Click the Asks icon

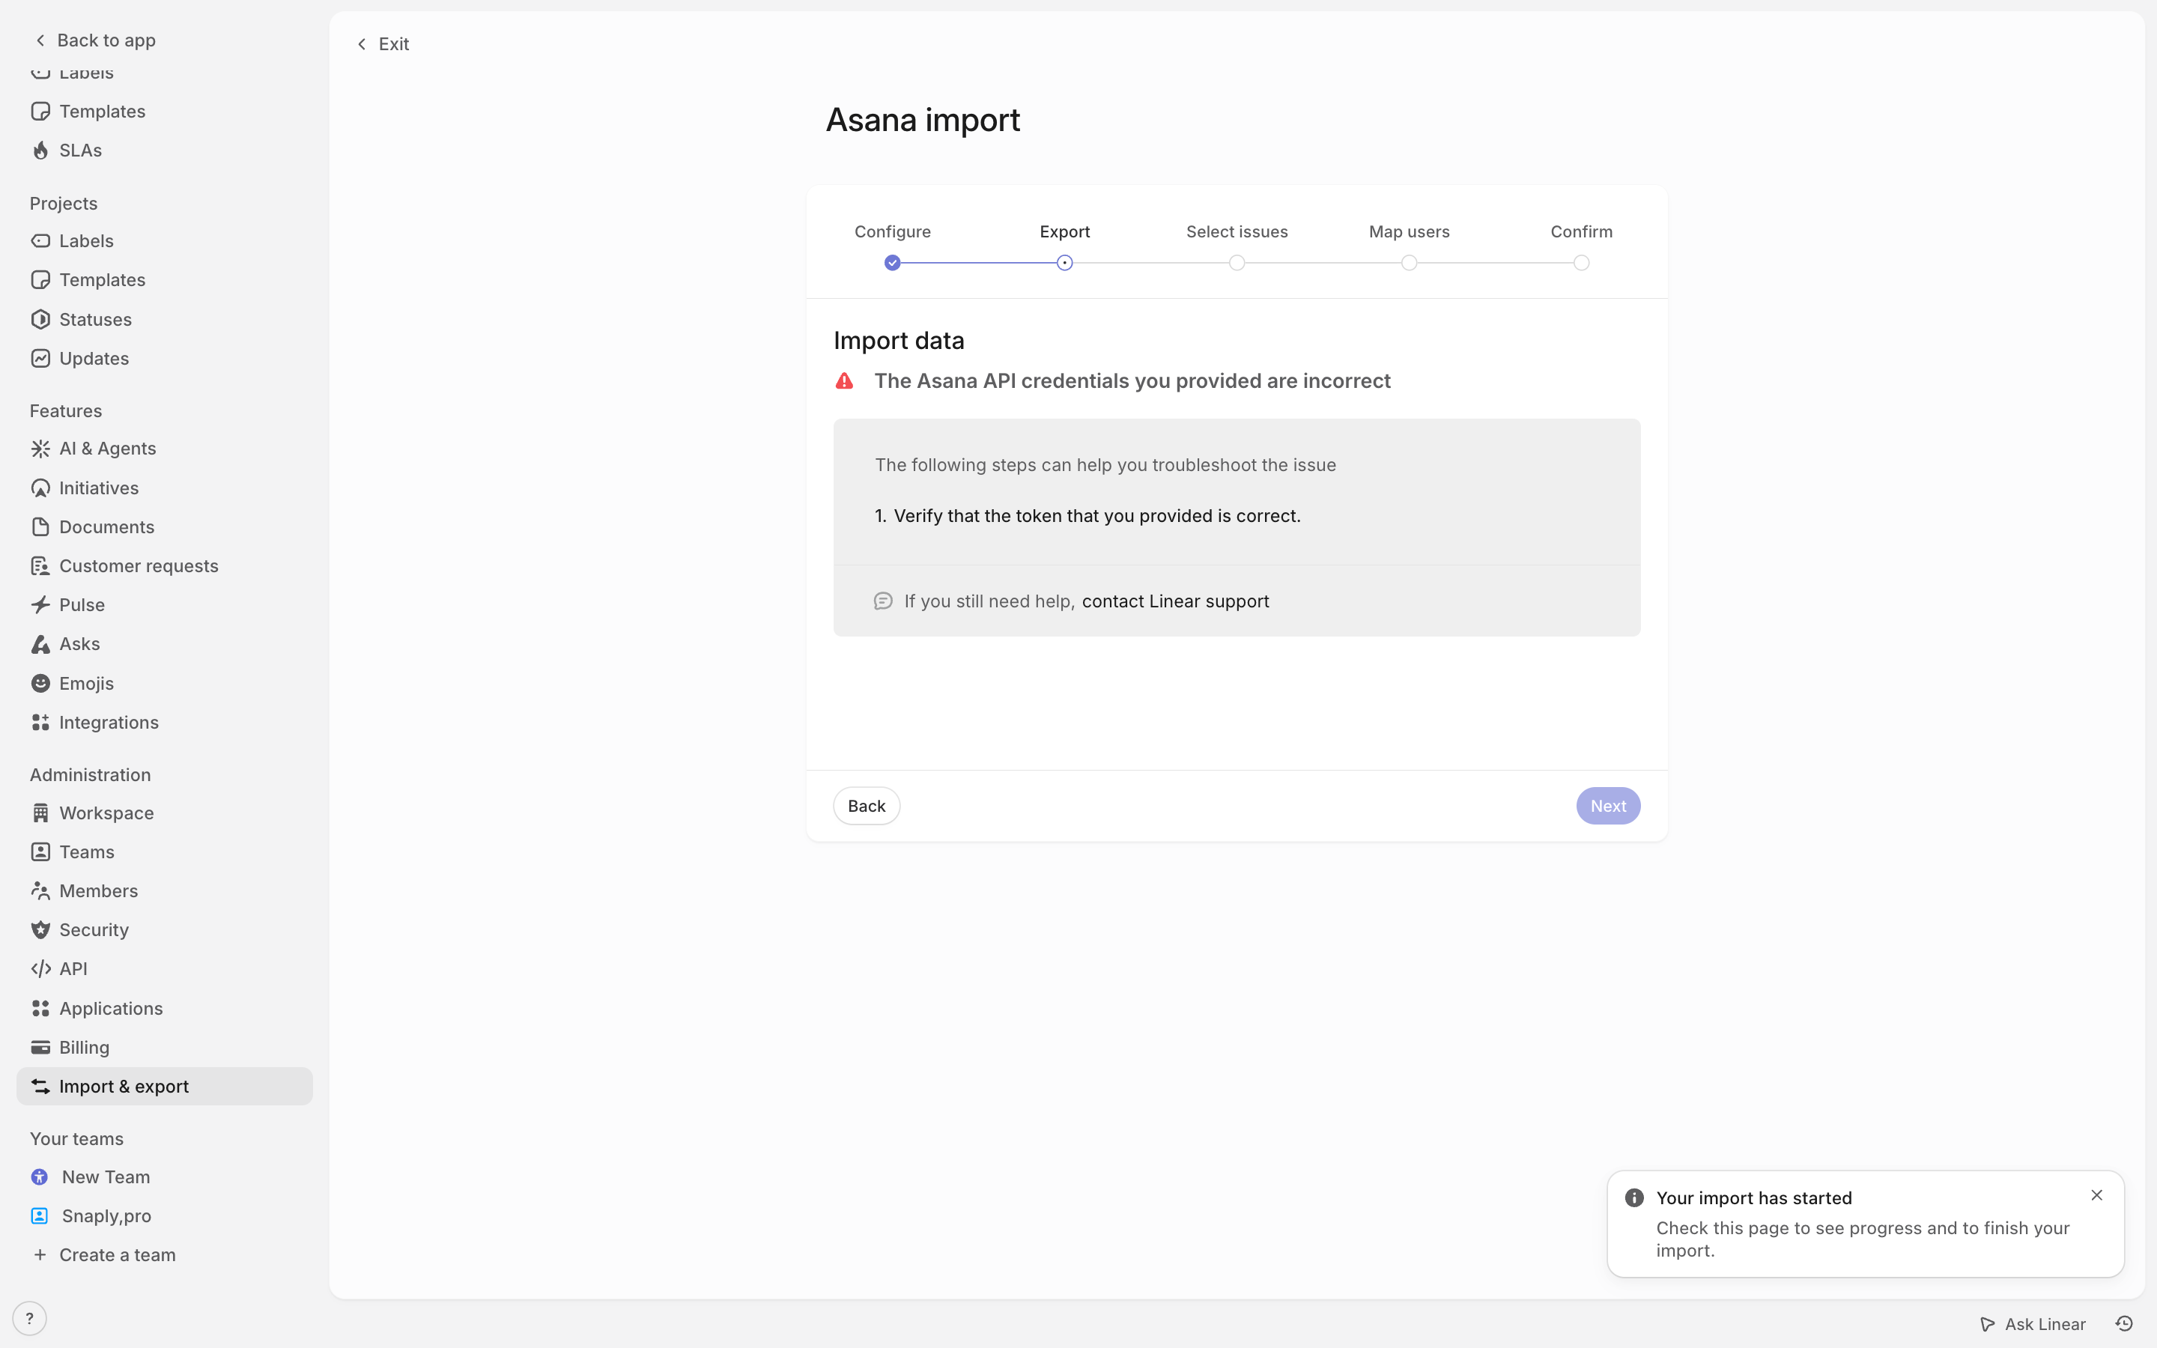click(40, 644)
